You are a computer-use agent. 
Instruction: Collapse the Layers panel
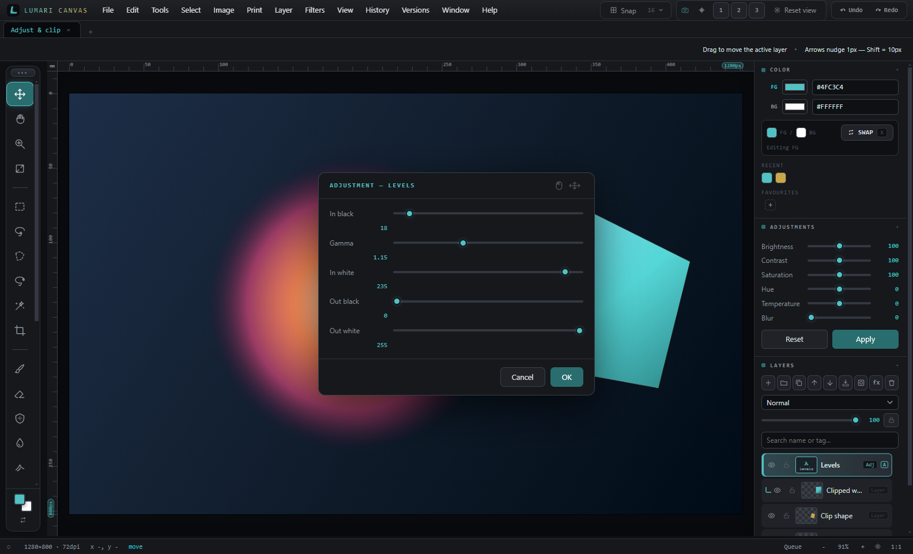pos(897,365)
